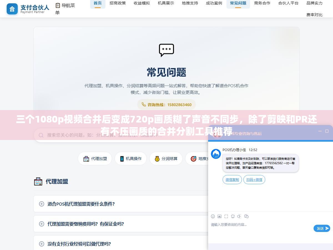Open the 招商政策 menu item

pos(118,3)
